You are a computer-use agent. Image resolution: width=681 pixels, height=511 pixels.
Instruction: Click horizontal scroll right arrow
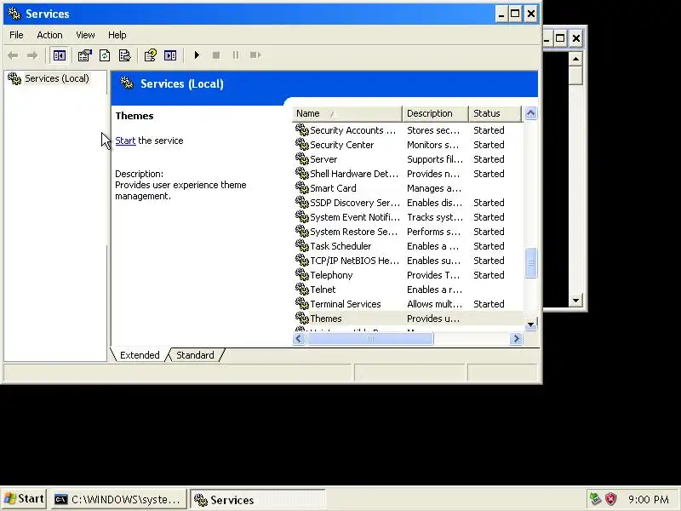[516, 338]
